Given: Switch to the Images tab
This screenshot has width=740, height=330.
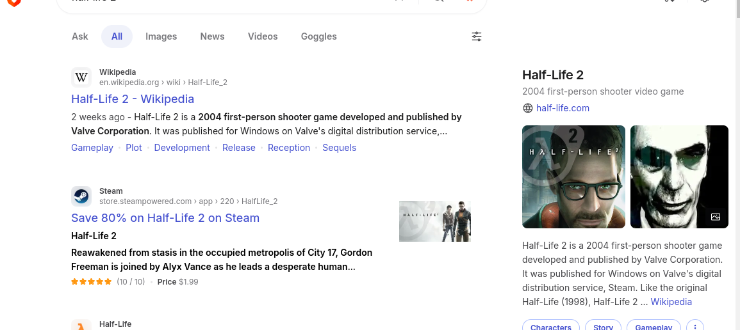Looking at the screenshot, I should [161, 36].
